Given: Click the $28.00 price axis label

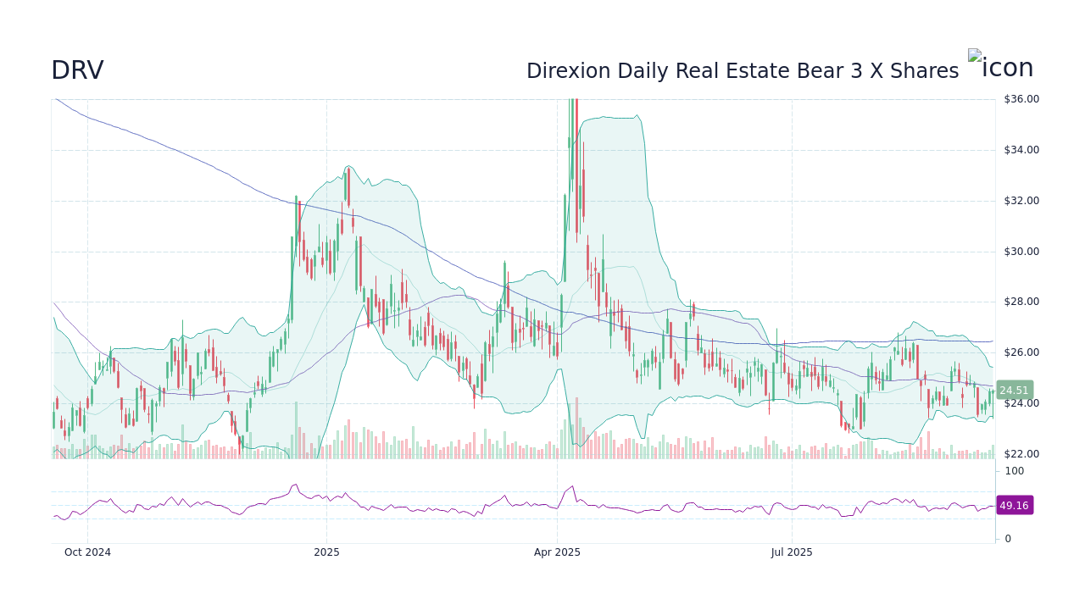Looking at the screenshot, I should [1021, 302].
